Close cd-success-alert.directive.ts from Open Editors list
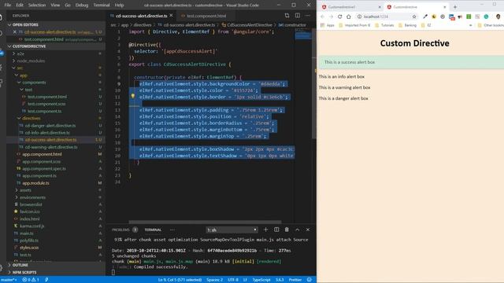Image resolution: width=504 pixels, height=283 pixels. point(15,32)
